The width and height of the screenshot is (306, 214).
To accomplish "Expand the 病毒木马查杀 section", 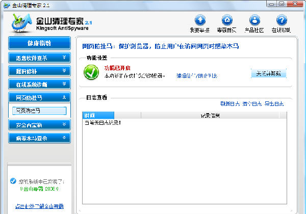I will point(39,138).
